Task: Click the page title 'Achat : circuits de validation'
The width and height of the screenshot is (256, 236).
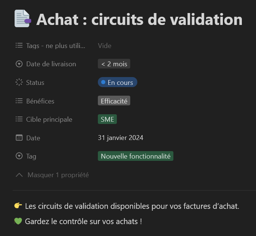Action: (x=139, y=19)
